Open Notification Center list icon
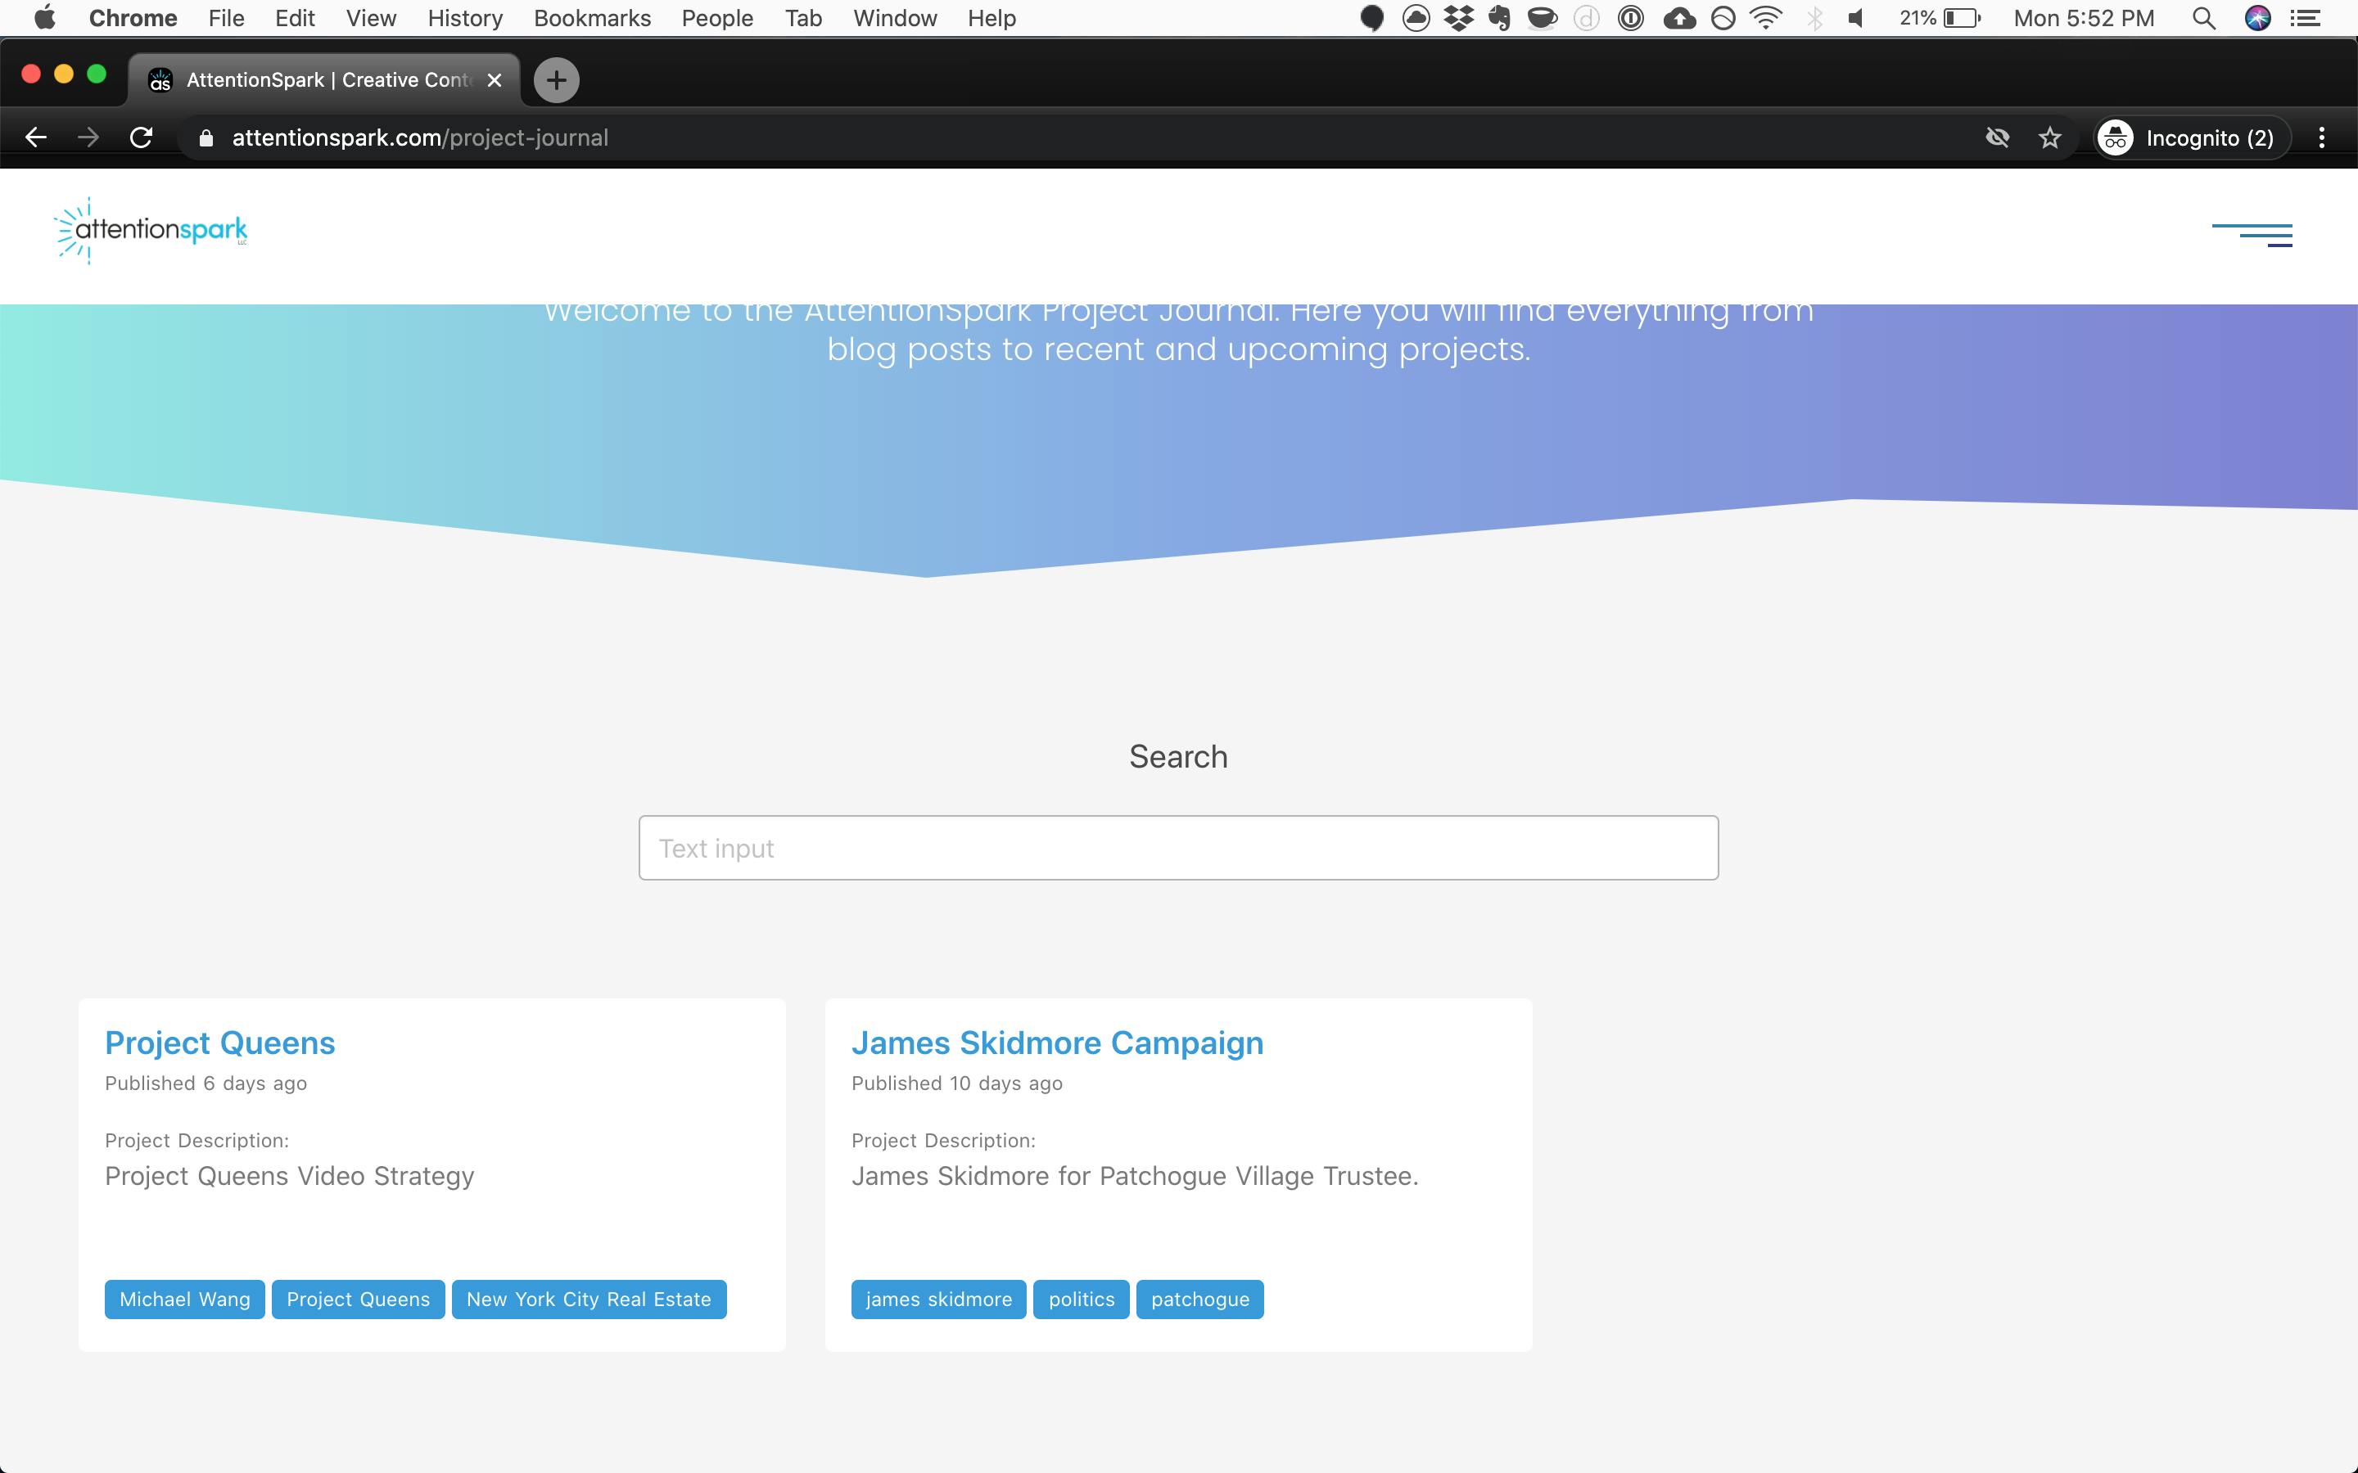Image resolution: width=2358 pixels, height=1473 pixels. (2305, 17)
